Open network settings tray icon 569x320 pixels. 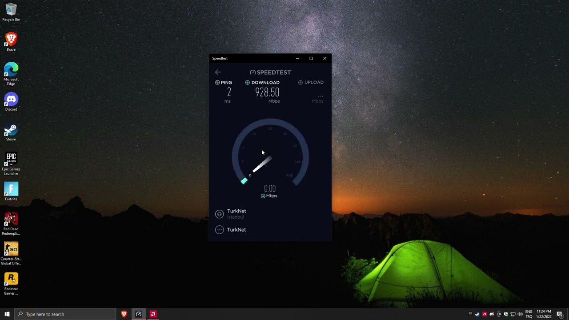click(513, 314)
